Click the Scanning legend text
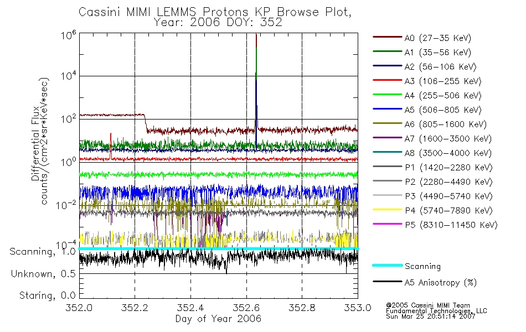 tap(422, 267)
